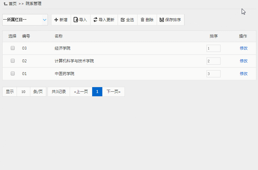Click department code 03 link
Screen dimensions: 258x170
pyautogui.click(x=24, y=48)
